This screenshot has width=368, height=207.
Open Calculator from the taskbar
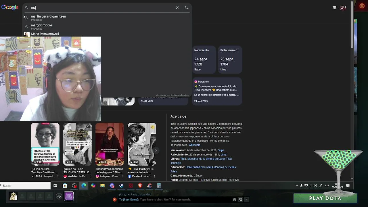tap(159, 186)
